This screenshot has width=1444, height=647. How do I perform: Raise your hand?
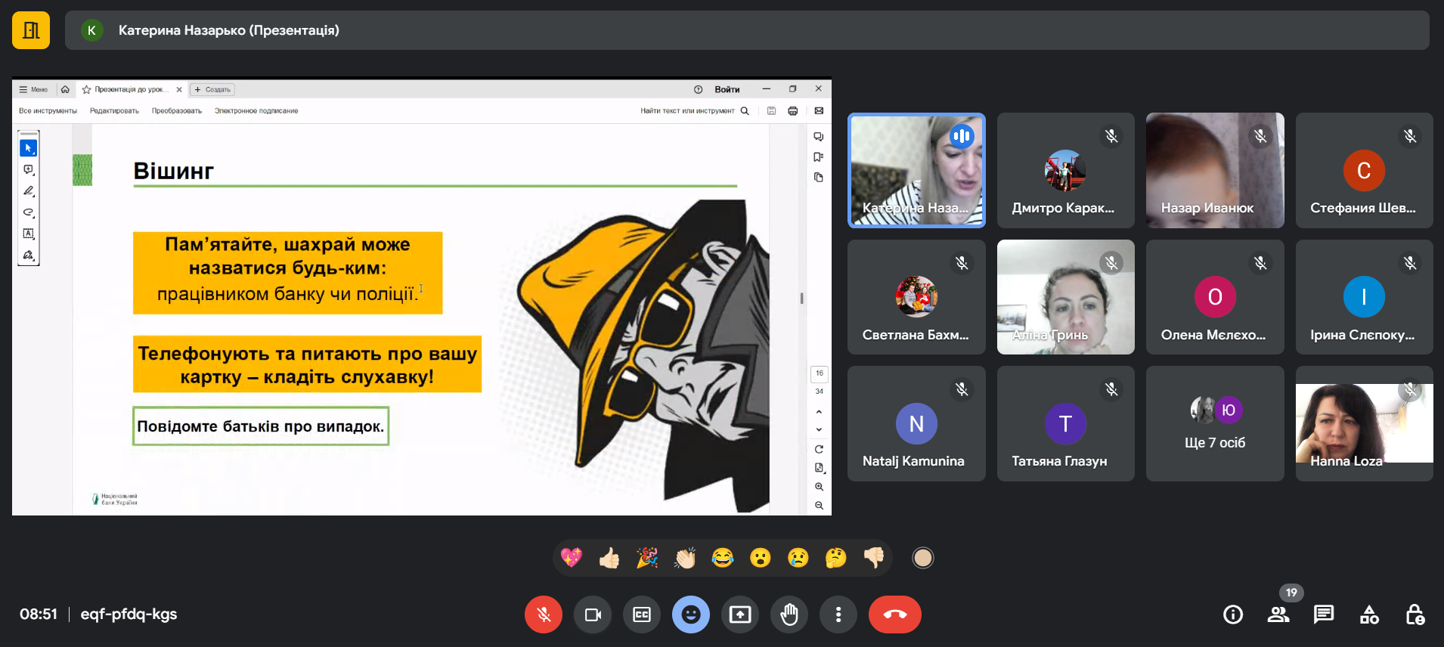[789, 614]
